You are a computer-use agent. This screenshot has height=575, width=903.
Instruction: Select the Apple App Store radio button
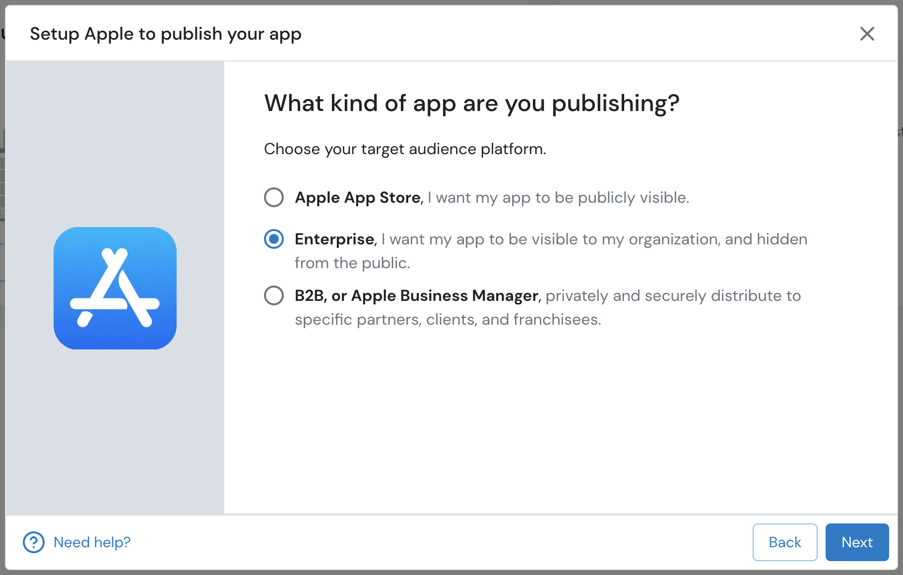click(274, 197)
